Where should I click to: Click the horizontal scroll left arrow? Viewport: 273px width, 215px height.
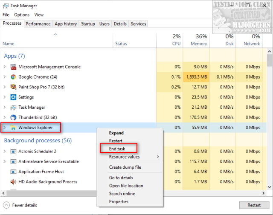[x=3, y=193]
